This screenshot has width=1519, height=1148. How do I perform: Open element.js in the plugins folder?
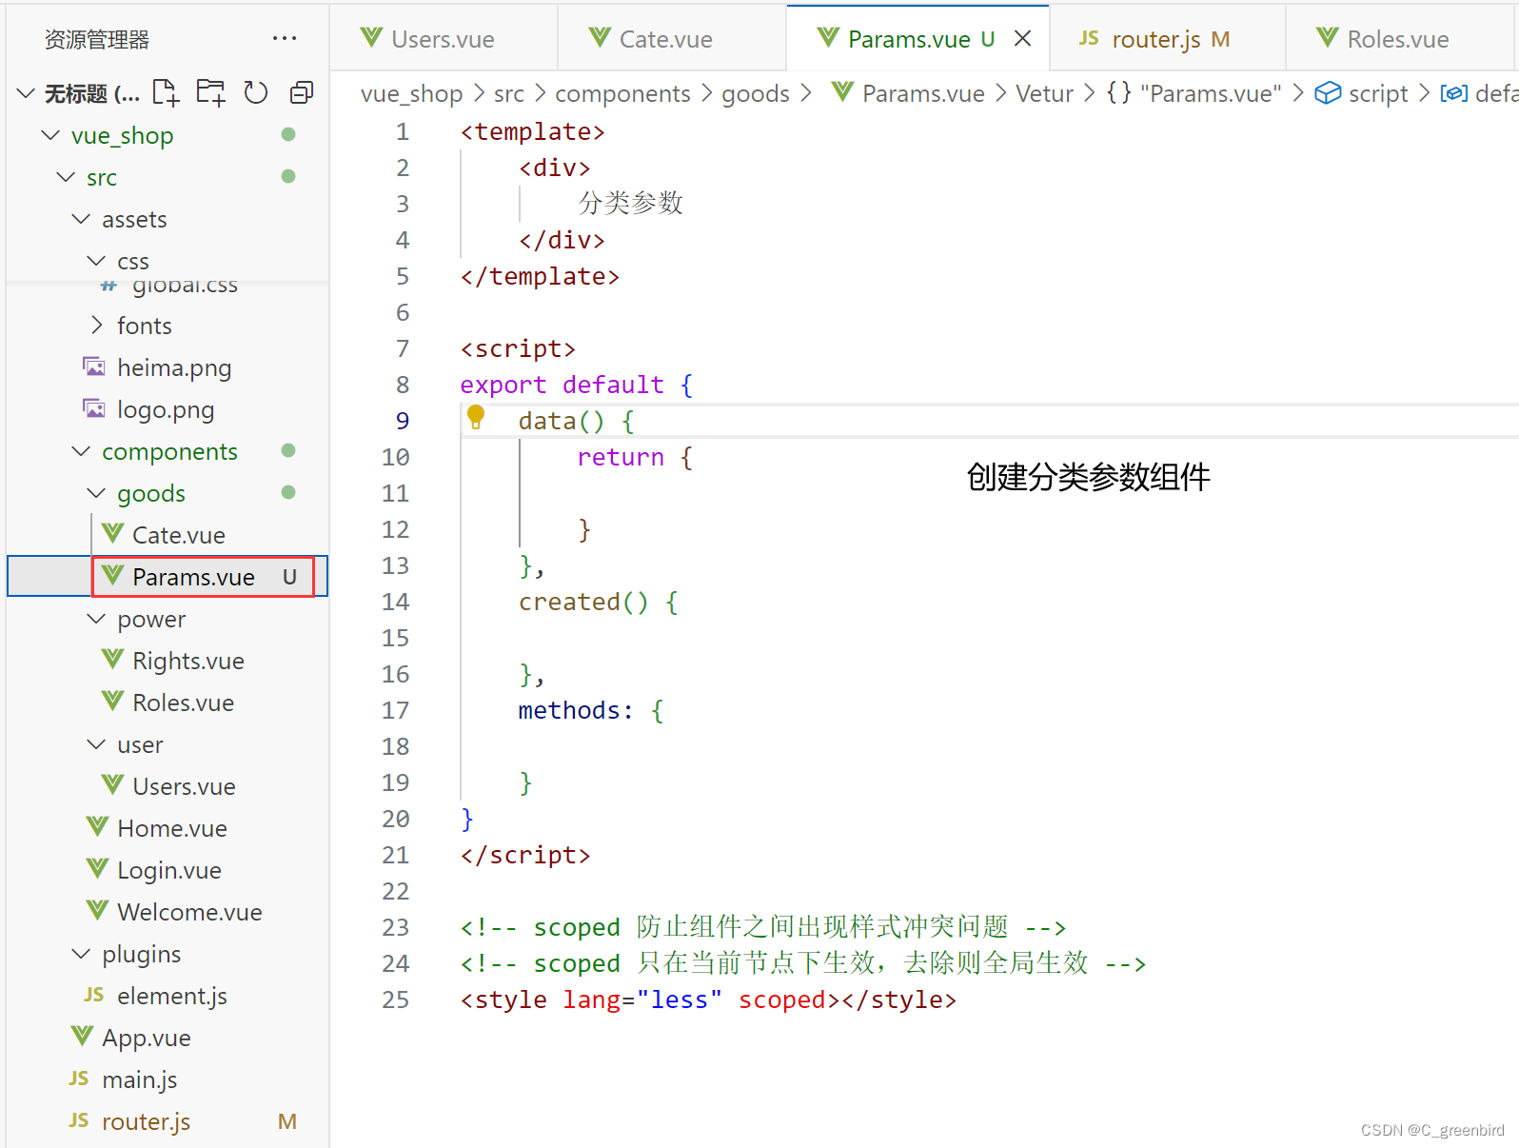(168, 996)
